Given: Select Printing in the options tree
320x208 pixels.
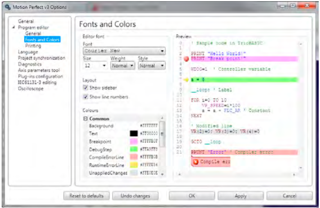Looking at the screenshot, I should tap(33, 46).
